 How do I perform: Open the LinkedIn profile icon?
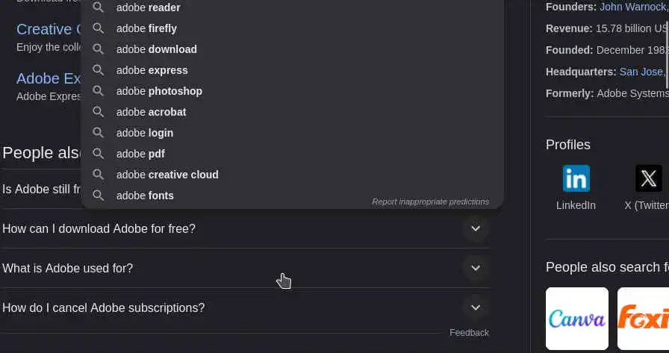[x=576, y=179]
